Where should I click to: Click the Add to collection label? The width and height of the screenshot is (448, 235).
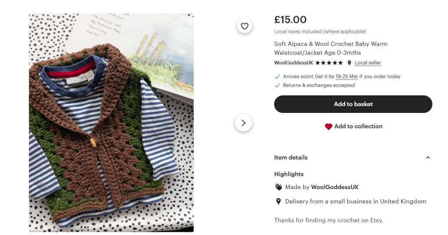click(x=358, y=126)
